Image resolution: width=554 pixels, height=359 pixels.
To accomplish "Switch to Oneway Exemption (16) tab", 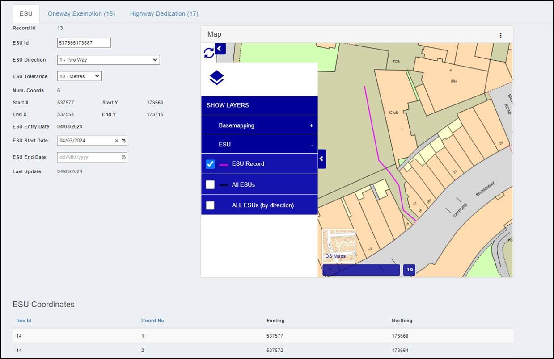I will pyautogui.click(x=81, y=14).
